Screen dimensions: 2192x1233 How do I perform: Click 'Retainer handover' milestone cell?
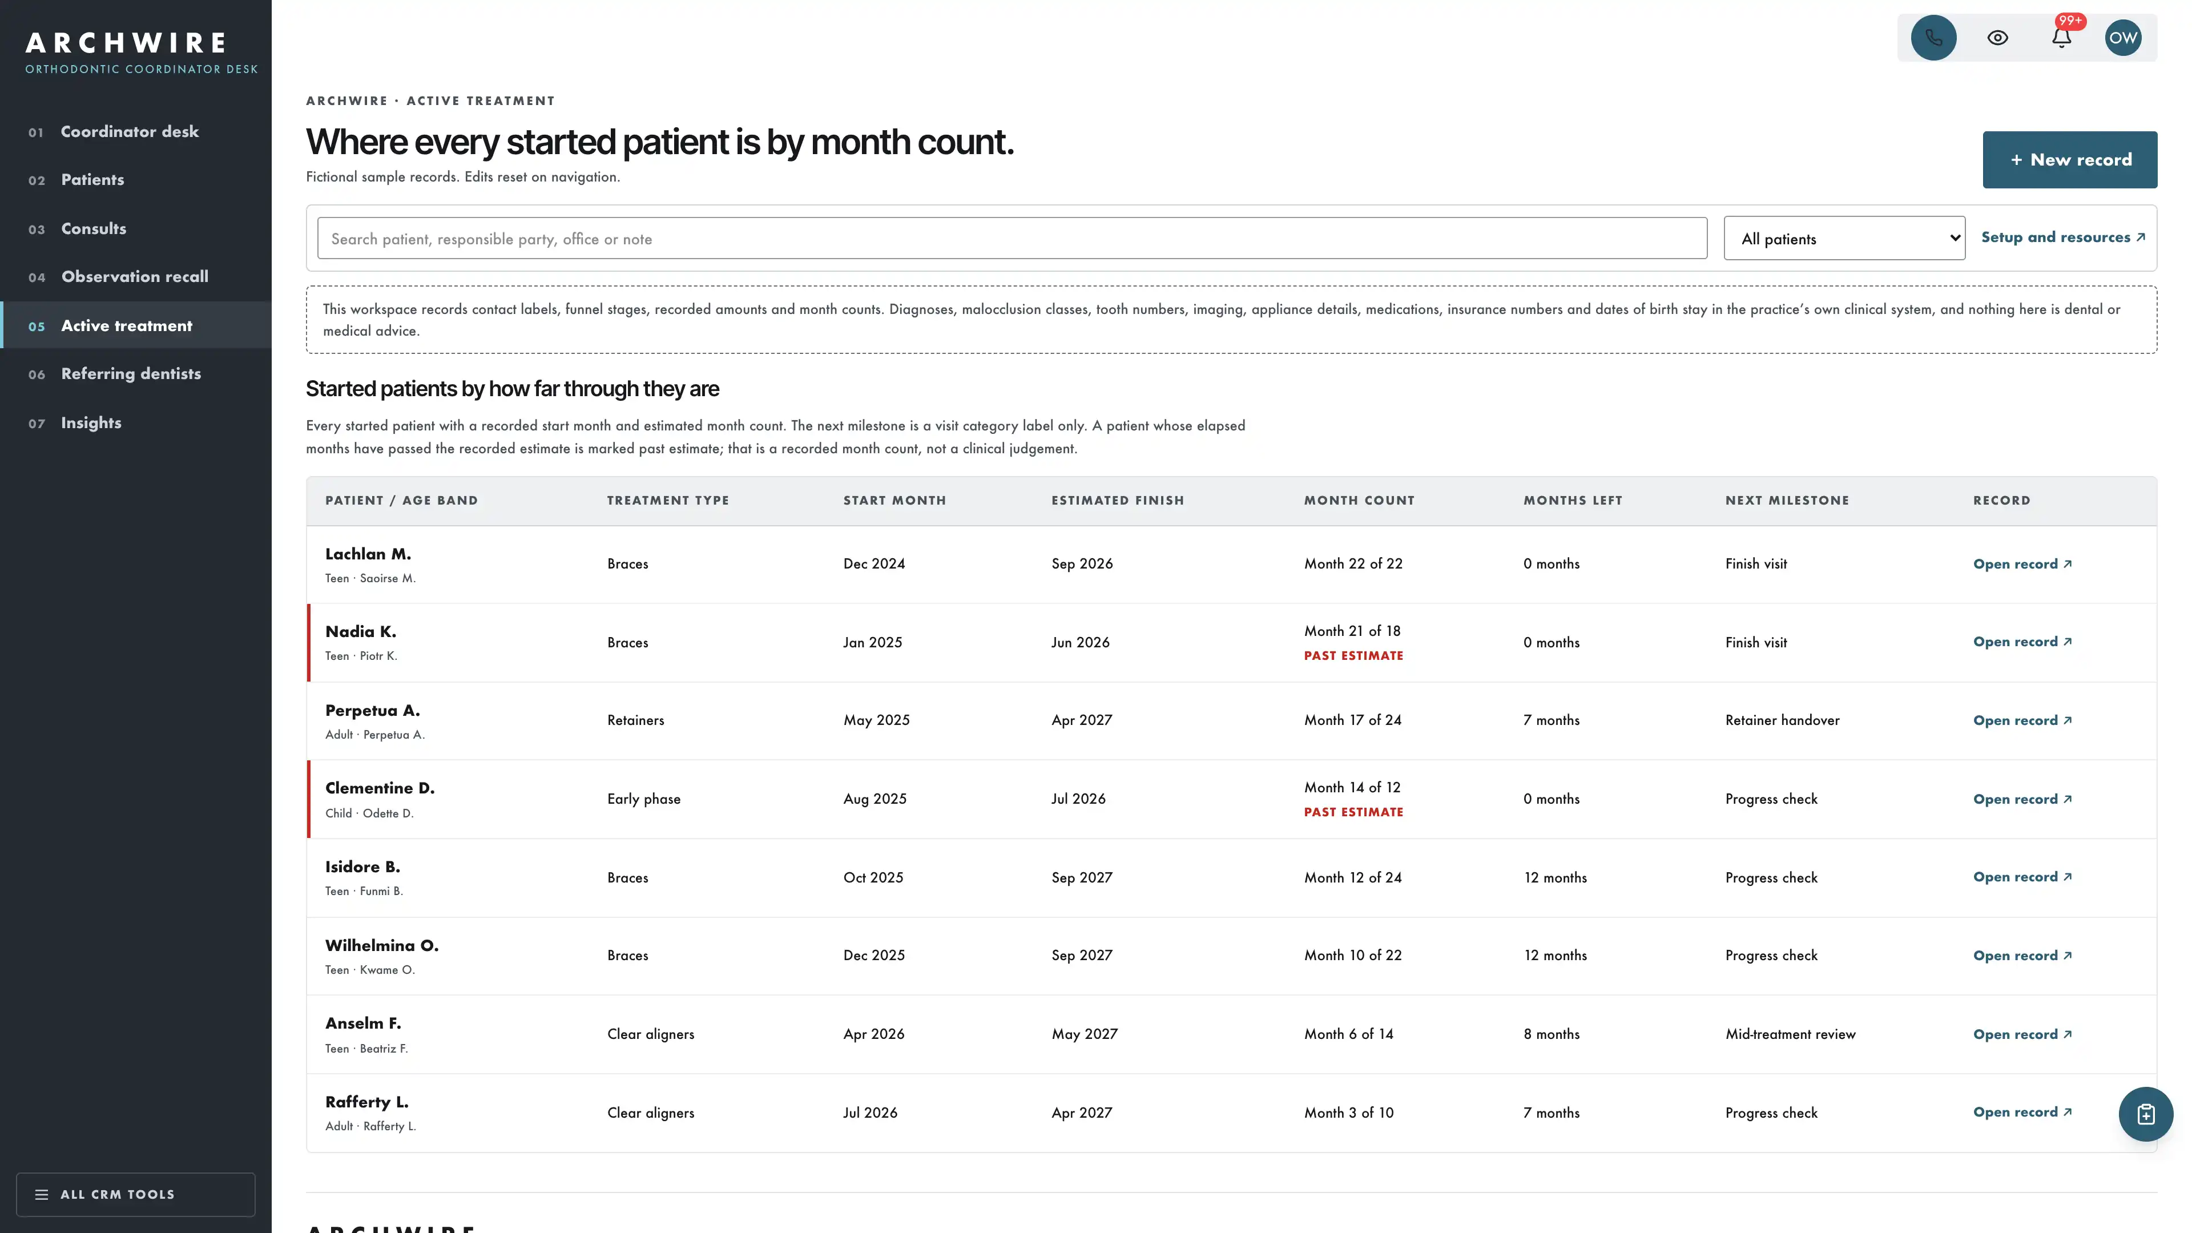coord(1782,720)
